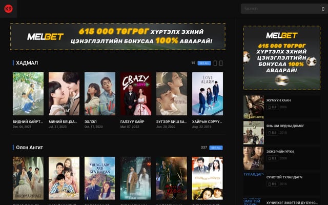
Task: Click ЭХНЭРИЙН УРХИ sidebar title
Action: click(x=280, y=152)
